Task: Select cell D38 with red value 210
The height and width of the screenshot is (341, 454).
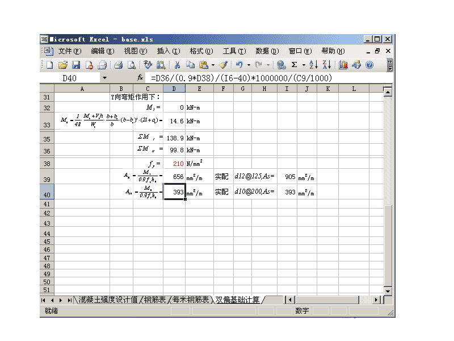Action: tap(174, 164)
